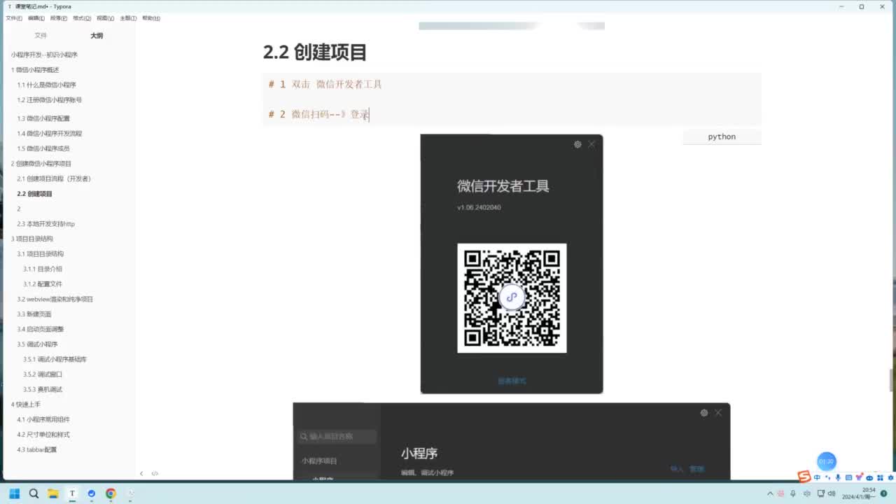The width and height of the screenshot is (896, 504).
Task: Open the 帮助(H) menu
Action: [151, 18]
